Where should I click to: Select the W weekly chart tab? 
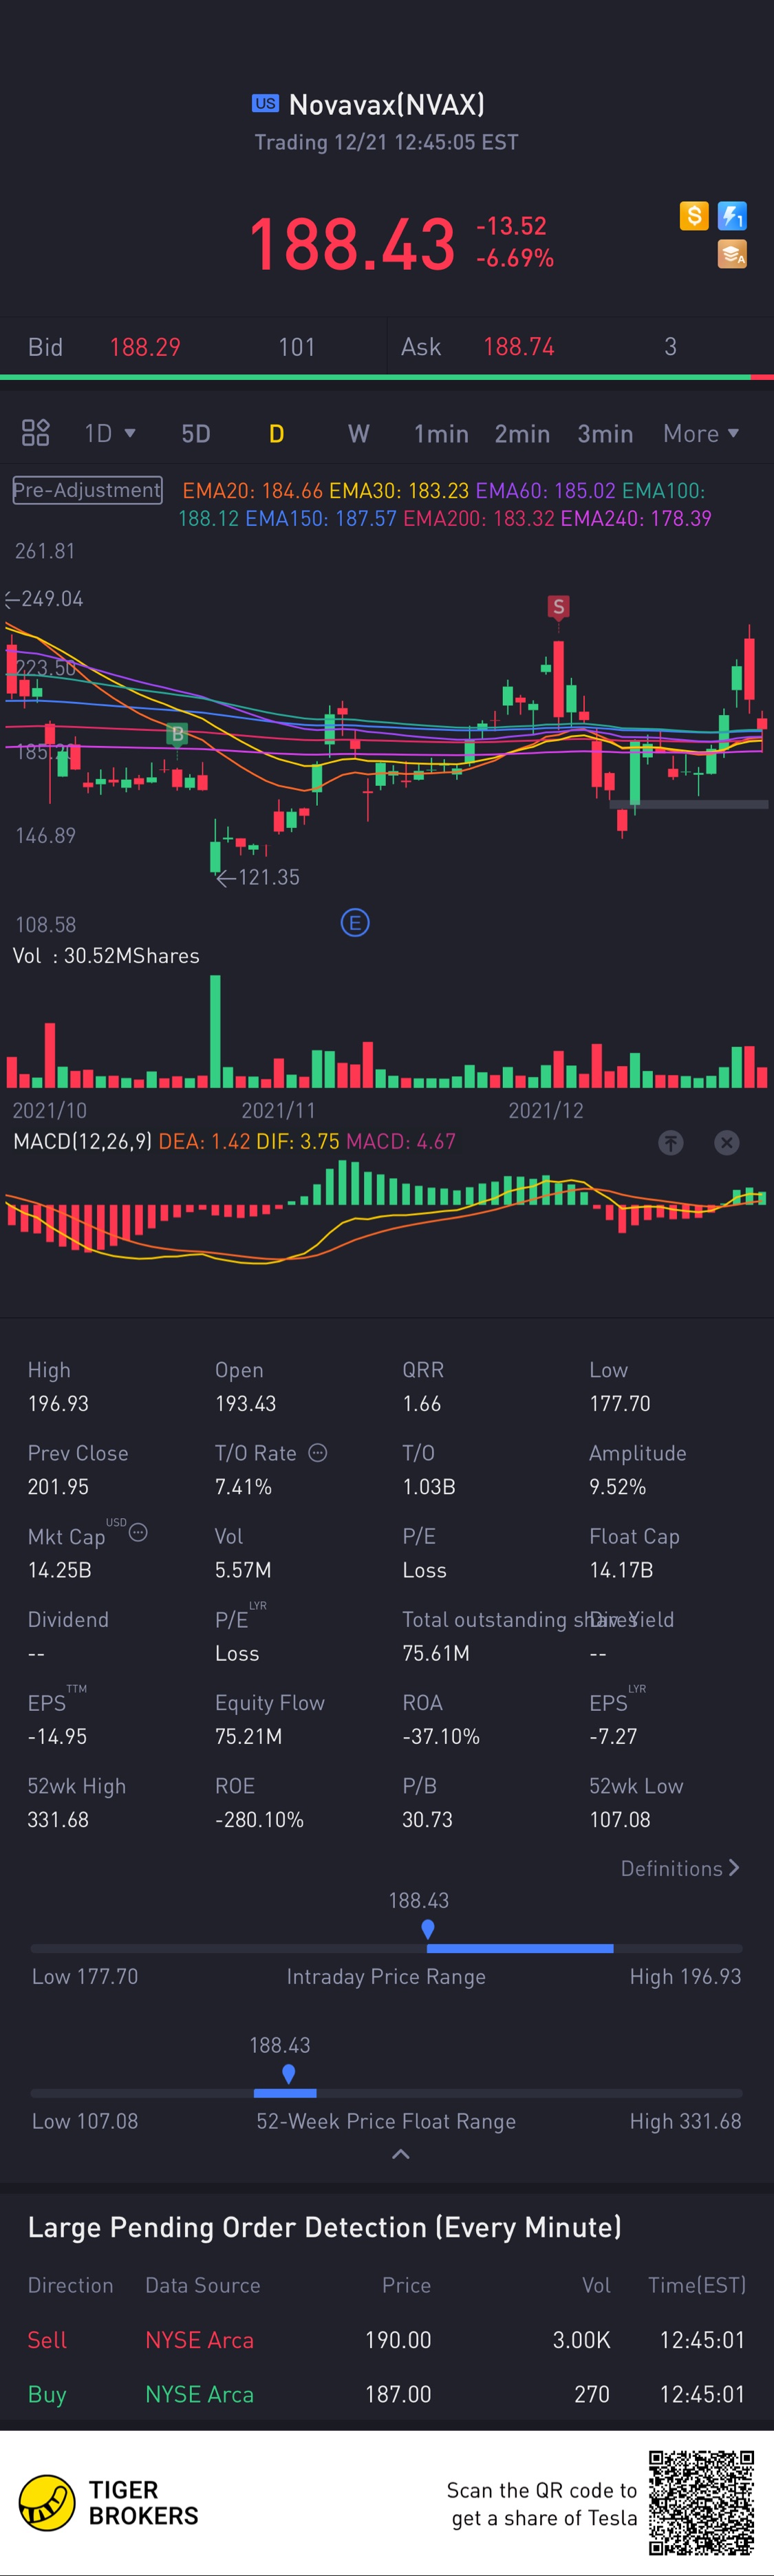click(x=359, y=433)
